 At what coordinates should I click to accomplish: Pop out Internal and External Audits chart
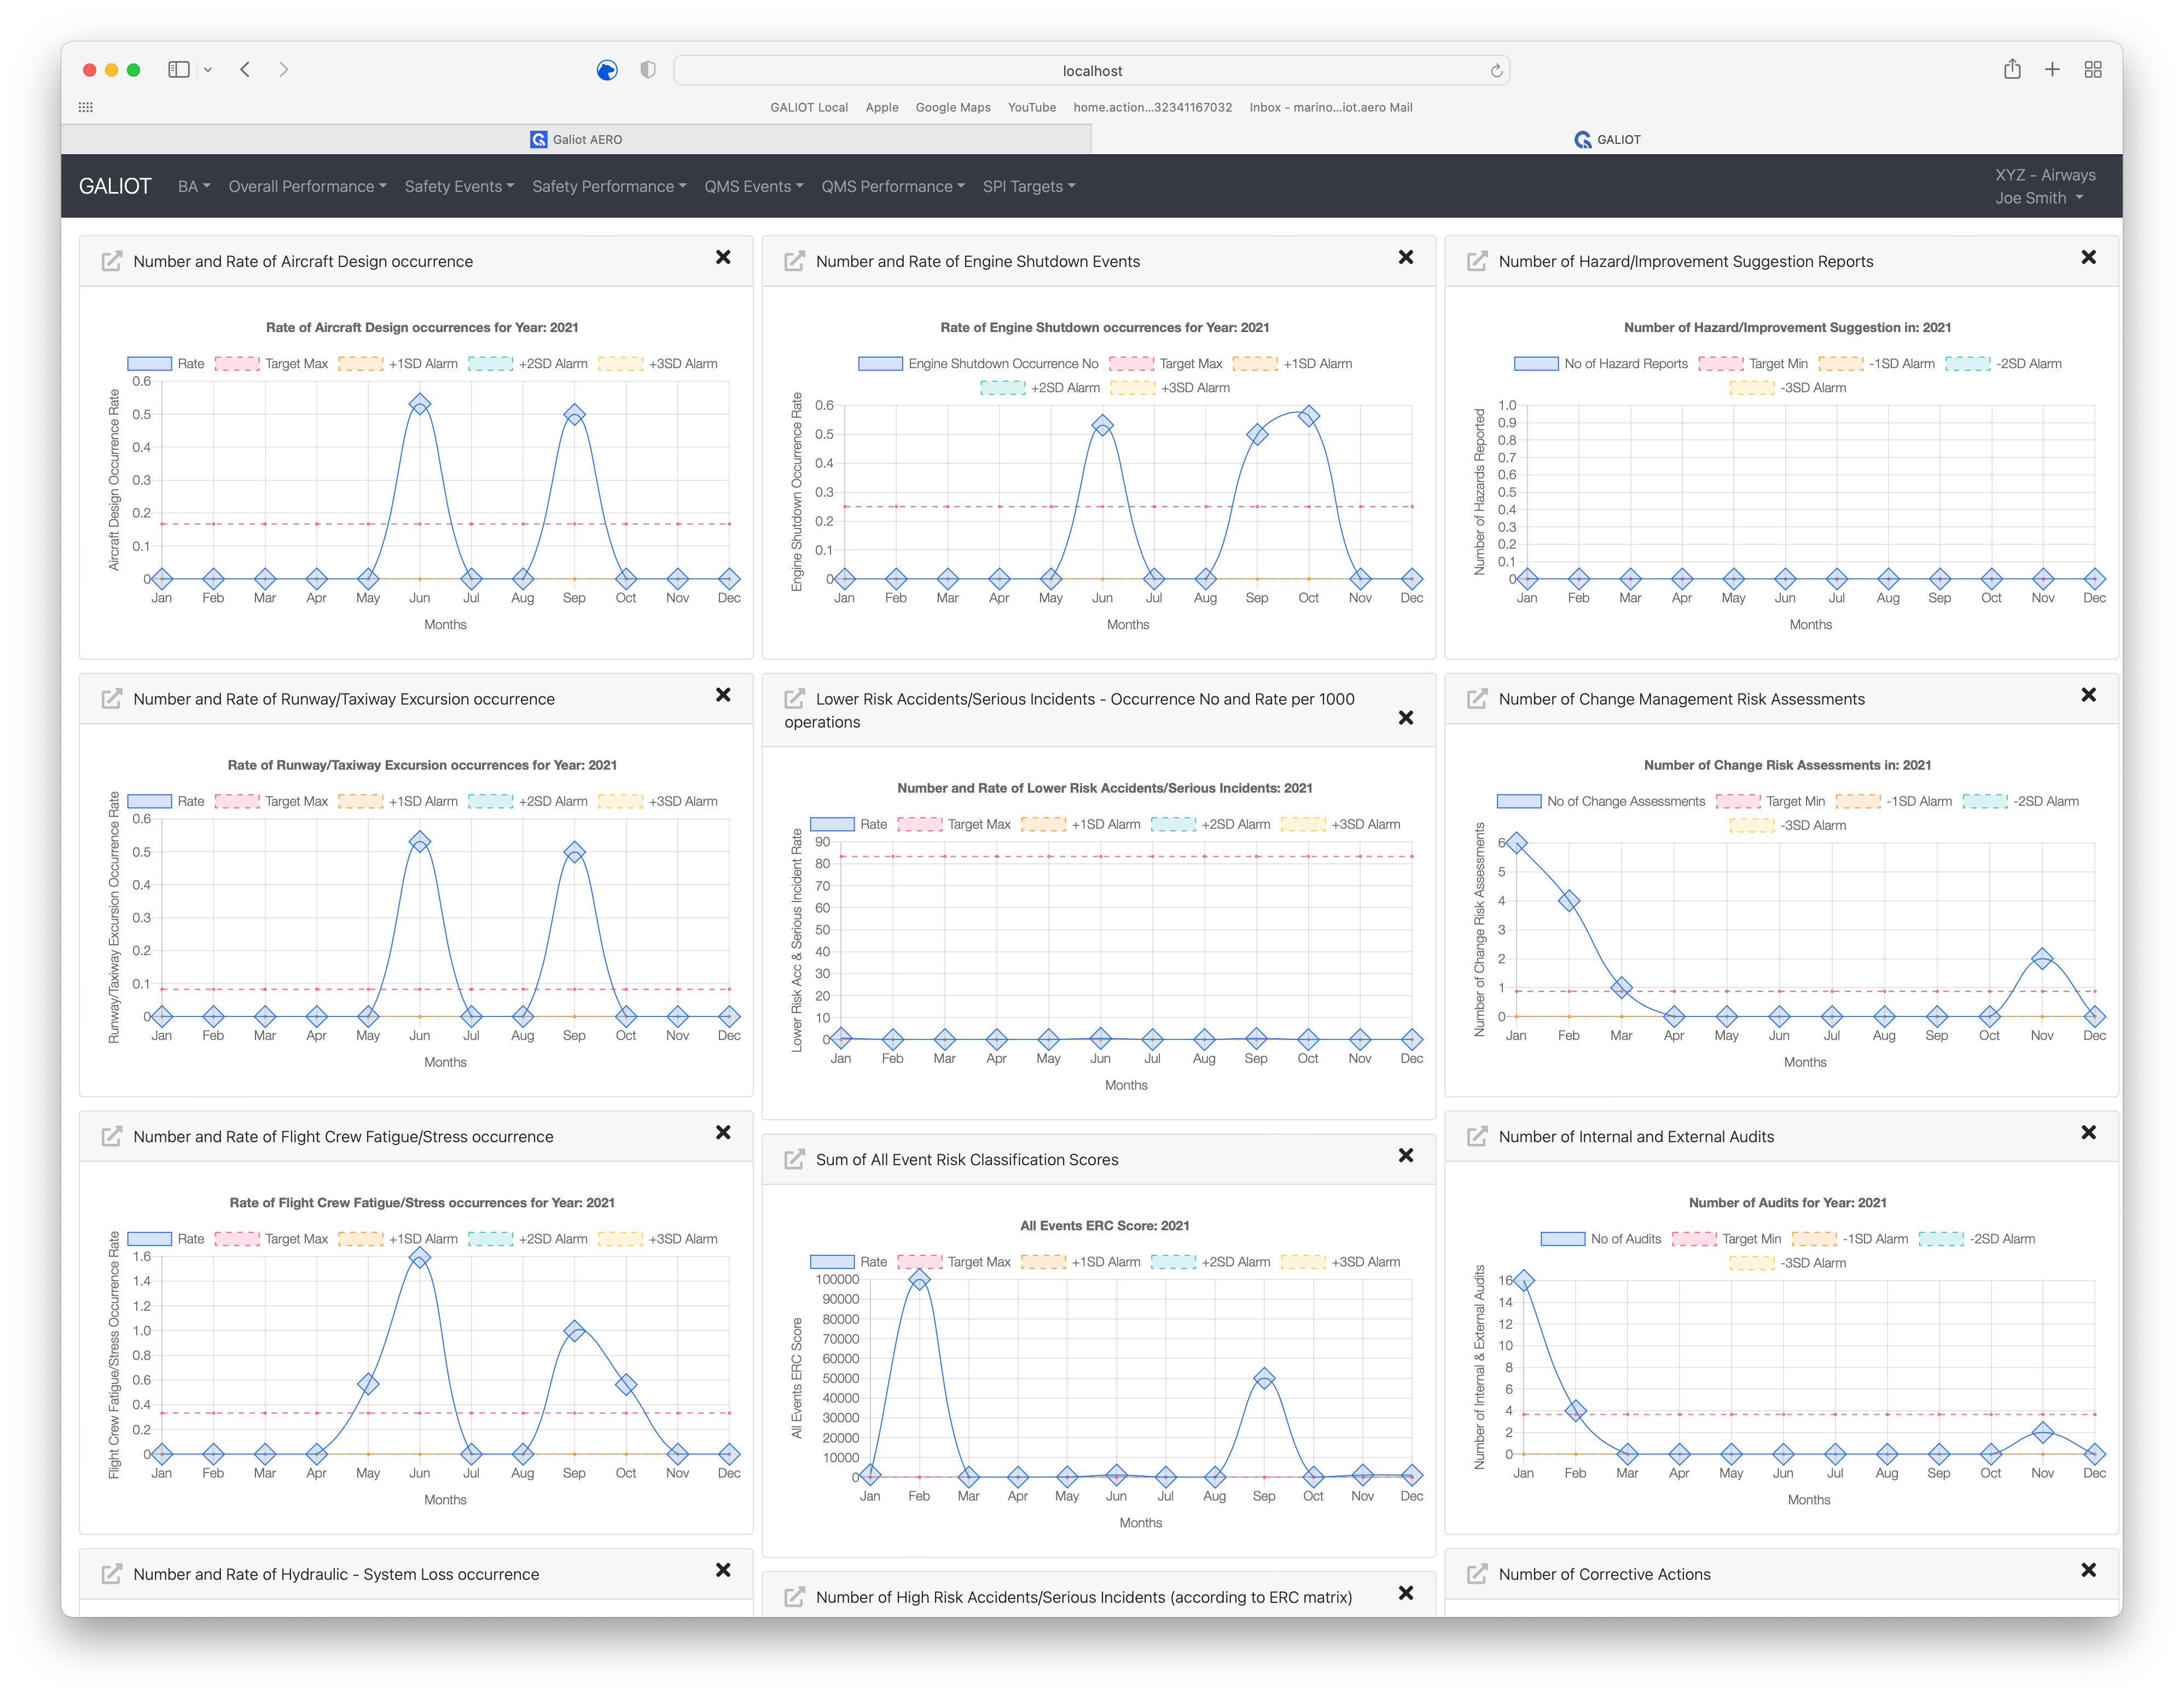(1477, 1137)
